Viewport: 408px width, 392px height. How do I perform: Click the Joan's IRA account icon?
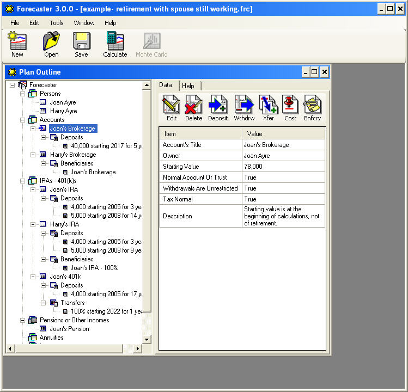[43, 189]
